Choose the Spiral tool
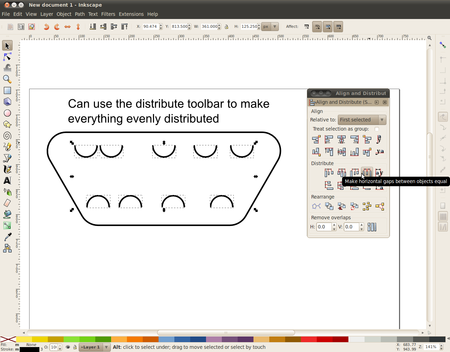Image resolution: width=450 pixels, height=352 pixels. tap(7, 136)
